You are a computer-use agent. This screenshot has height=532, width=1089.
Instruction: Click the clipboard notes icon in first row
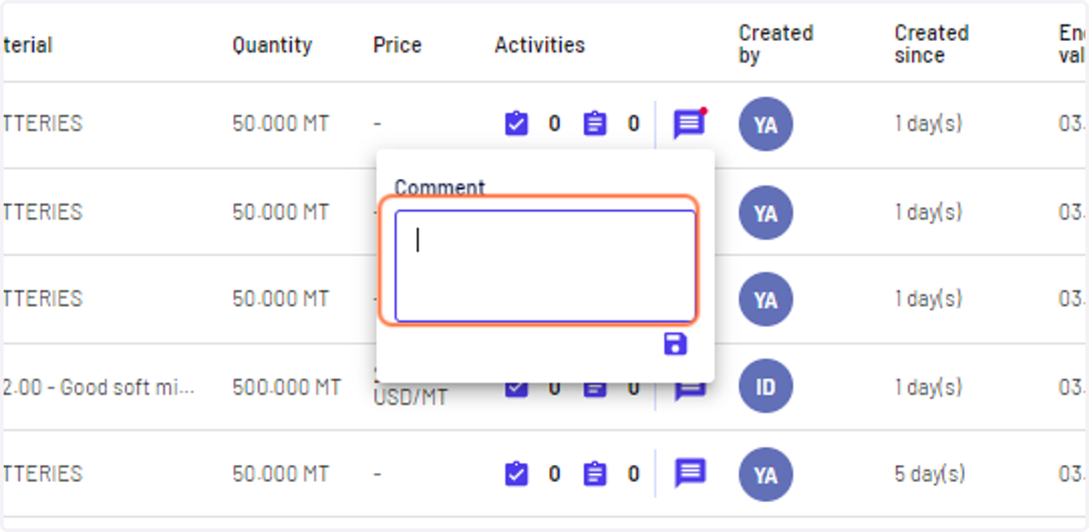[x=594, y=123]
